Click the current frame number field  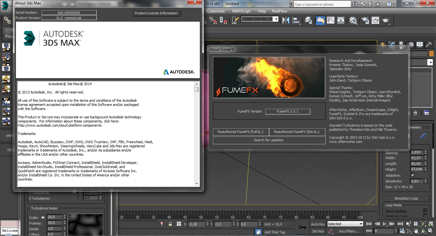(x=384, y=231)
